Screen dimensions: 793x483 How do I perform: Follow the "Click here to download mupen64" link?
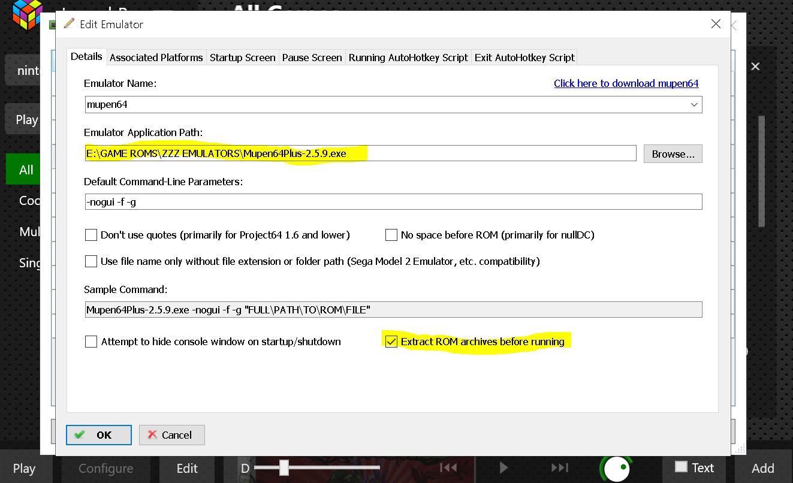(626, 83)
